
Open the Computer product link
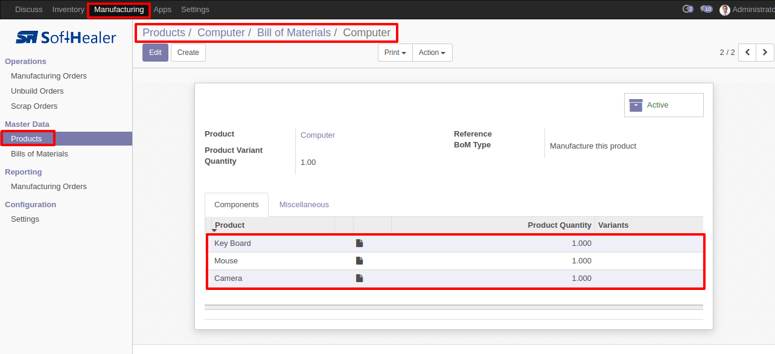(x=317, y=135)
